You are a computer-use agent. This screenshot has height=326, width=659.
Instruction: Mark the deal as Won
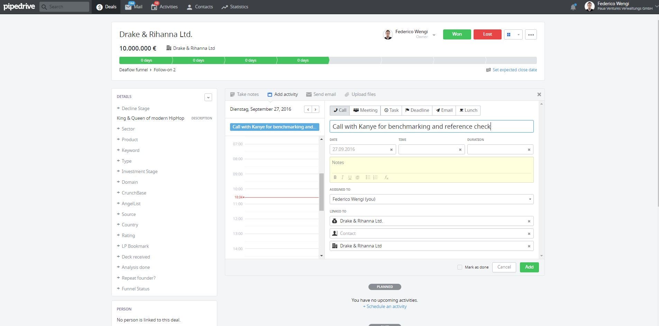click(457, 34)
